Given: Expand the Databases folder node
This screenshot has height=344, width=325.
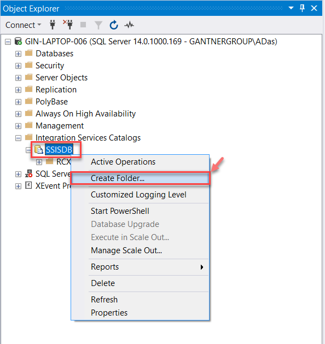Looking at the screenshot, I should (x=19, y=54).
